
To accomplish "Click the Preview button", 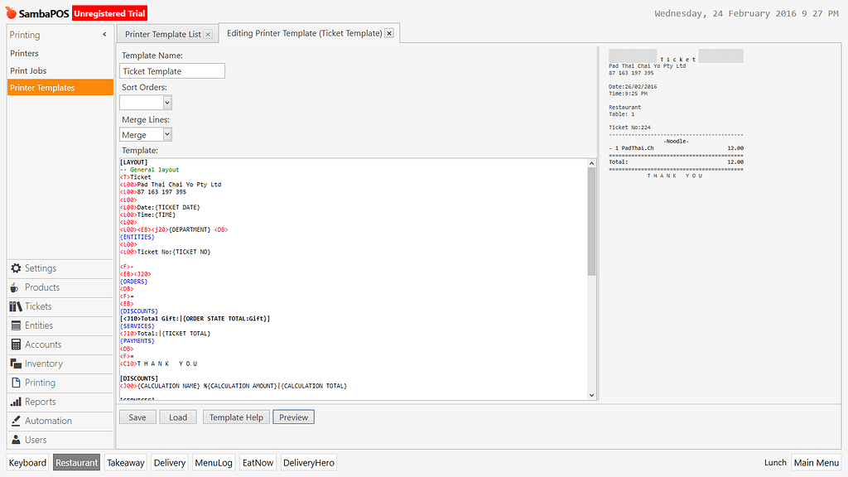I will tap(293, 417).
